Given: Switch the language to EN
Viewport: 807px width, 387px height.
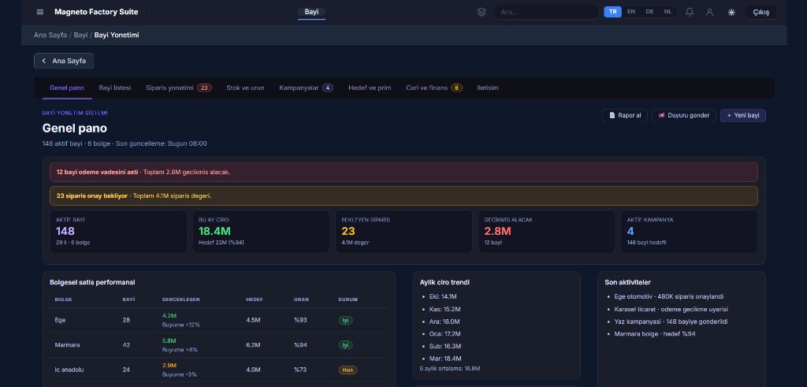Looking at the screenshot, I should [x=631, y=12].
